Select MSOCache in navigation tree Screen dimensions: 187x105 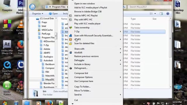47,30
